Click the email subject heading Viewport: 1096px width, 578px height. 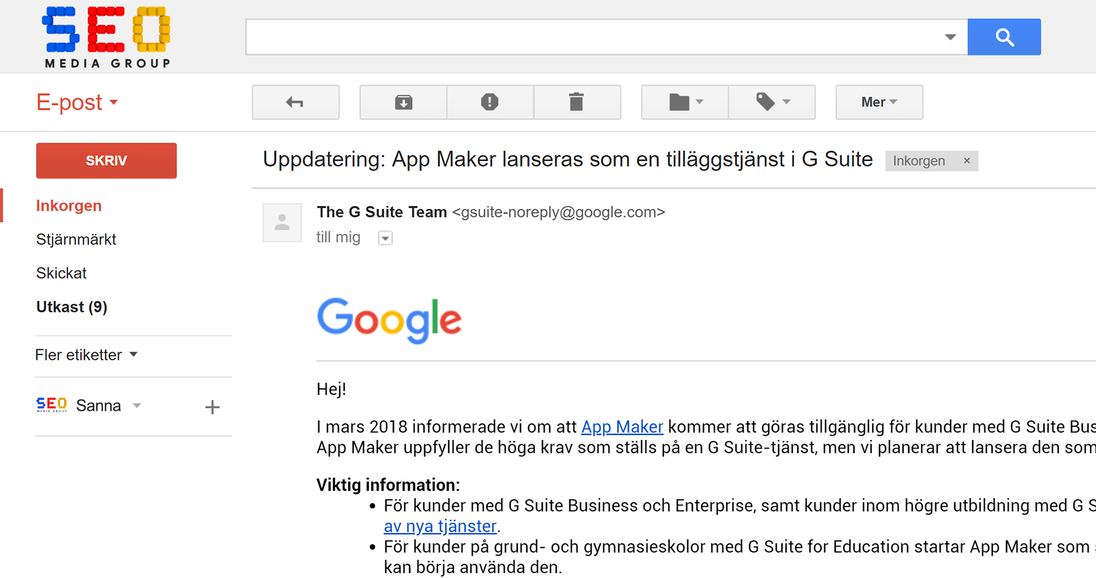567,159
